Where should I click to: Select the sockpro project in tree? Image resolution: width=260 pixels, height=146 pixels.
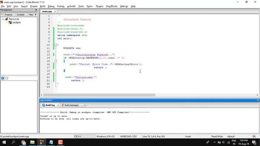pos(17,22)
